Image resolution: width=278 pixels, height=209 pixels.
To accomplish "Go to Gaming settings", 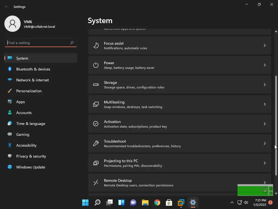I will (41, 134).
